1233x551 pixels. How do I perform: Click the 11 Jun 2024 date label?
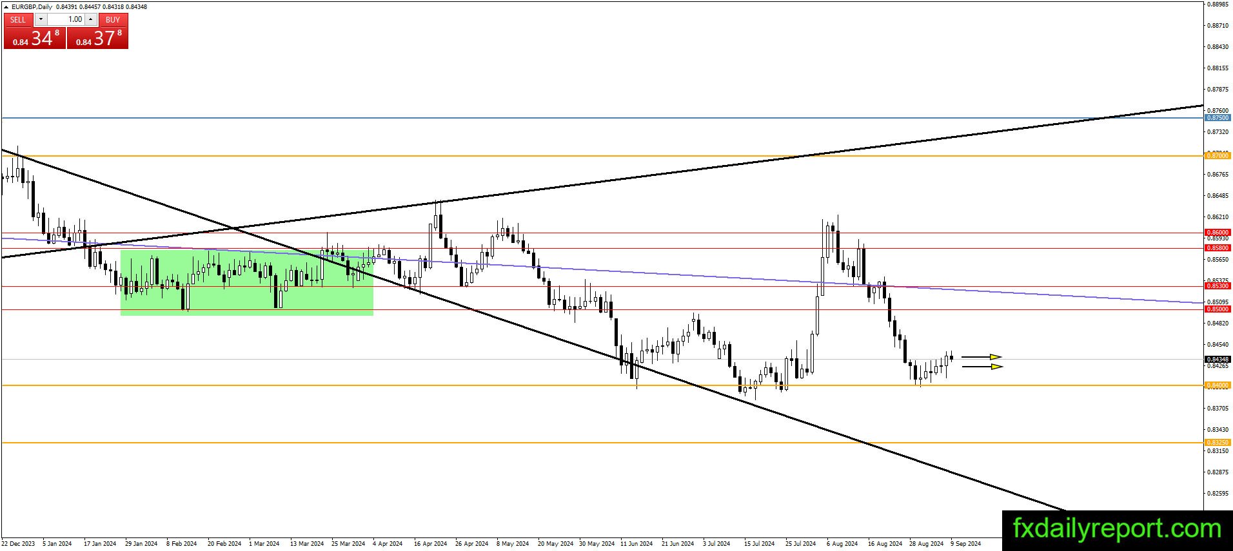[636, 544]
